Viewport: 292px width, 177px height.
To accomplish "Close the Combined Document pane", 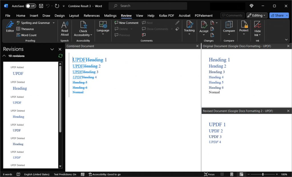I will point(197,46).
